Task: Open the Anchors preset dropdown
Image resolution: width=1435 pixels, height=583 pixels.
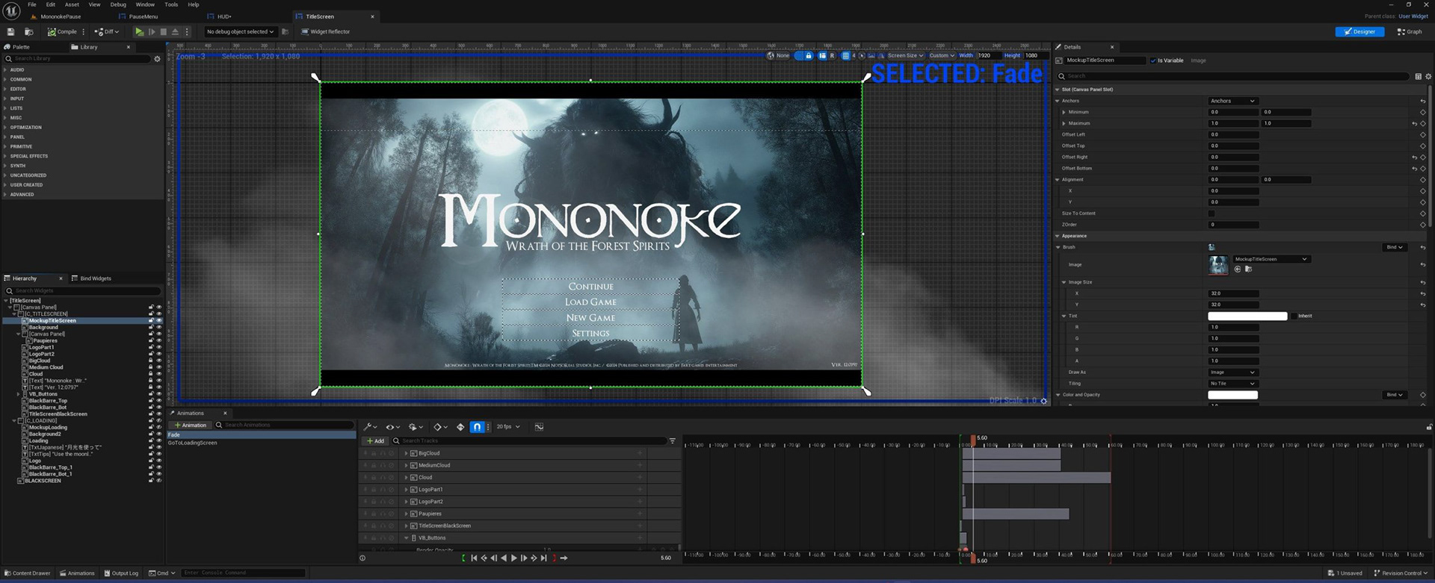Action: (x=1233, y=101)
